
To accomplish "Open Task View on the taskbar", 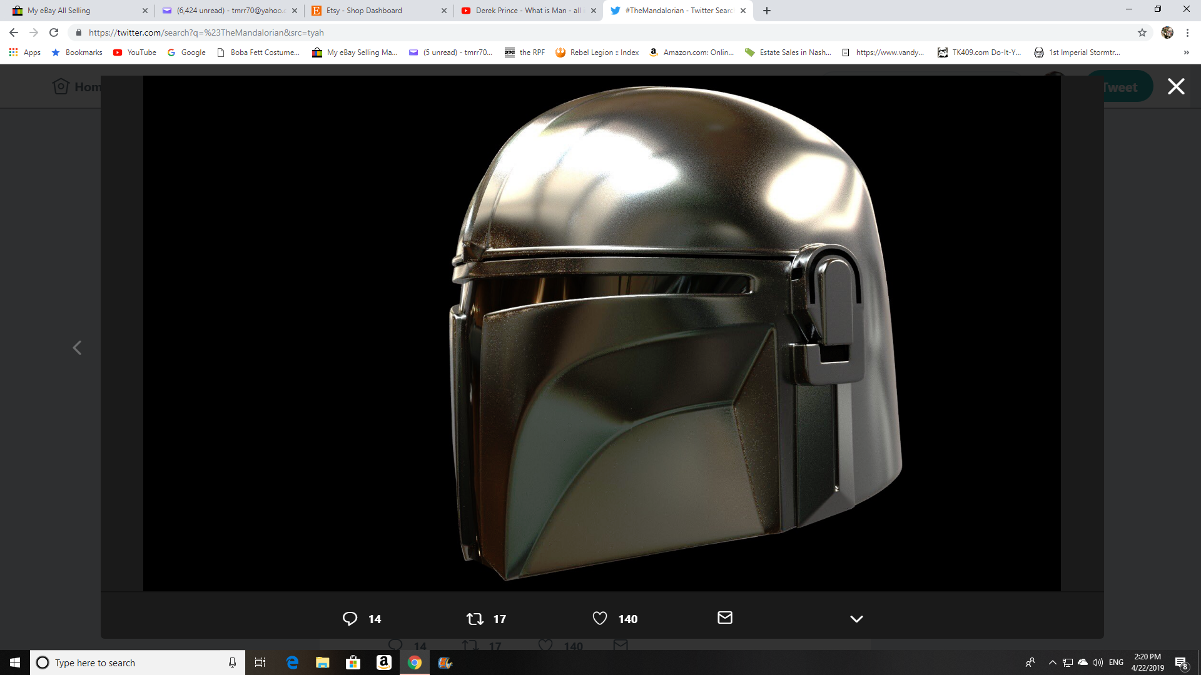I will point(260,662).
